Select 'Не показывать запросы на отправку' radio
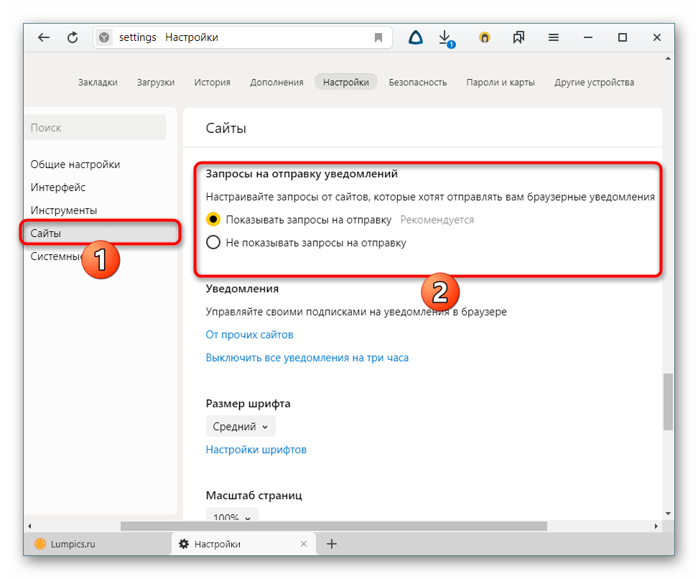 (213, 243)
